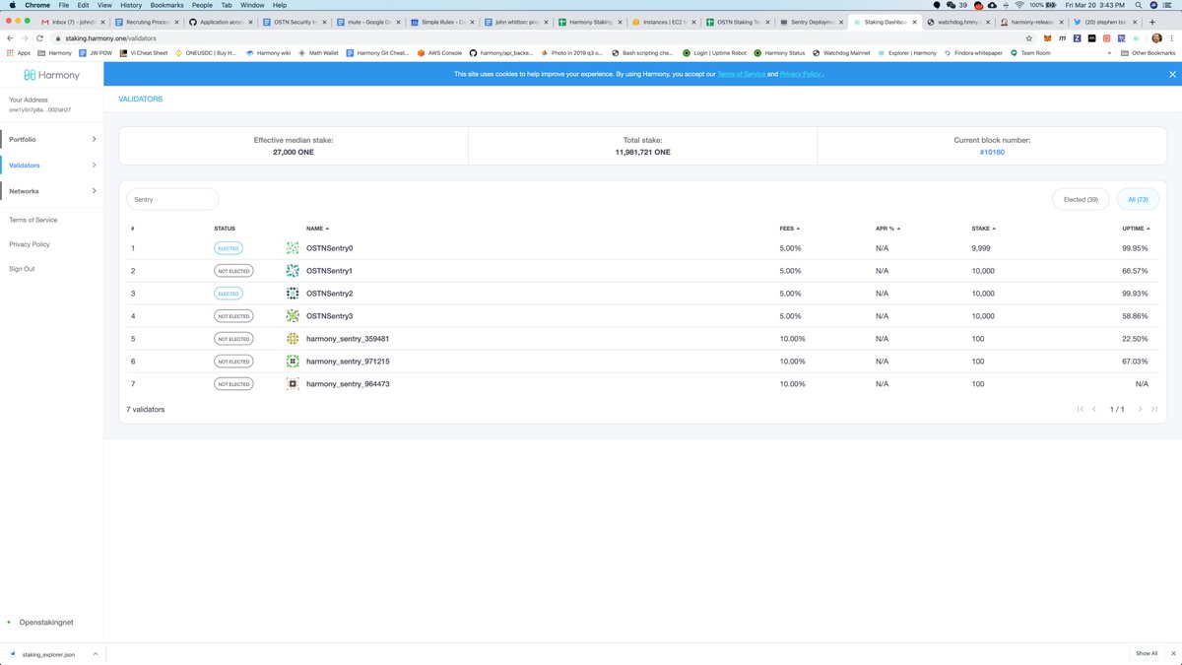Viewport: 1182px width, 665px height.
Task: Filter validators by Elected (39)
Action: coord(1080,199)
